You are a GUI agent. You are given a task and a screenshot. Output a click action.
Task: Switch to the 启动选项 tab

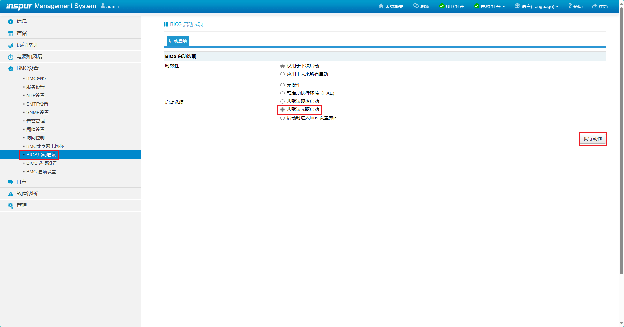point(178,41)
